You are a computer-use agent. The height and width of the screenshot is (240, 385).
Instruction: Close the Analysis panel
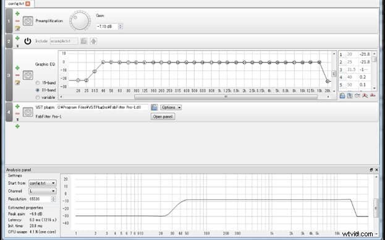pyautogui.click(x=377, y=169)
